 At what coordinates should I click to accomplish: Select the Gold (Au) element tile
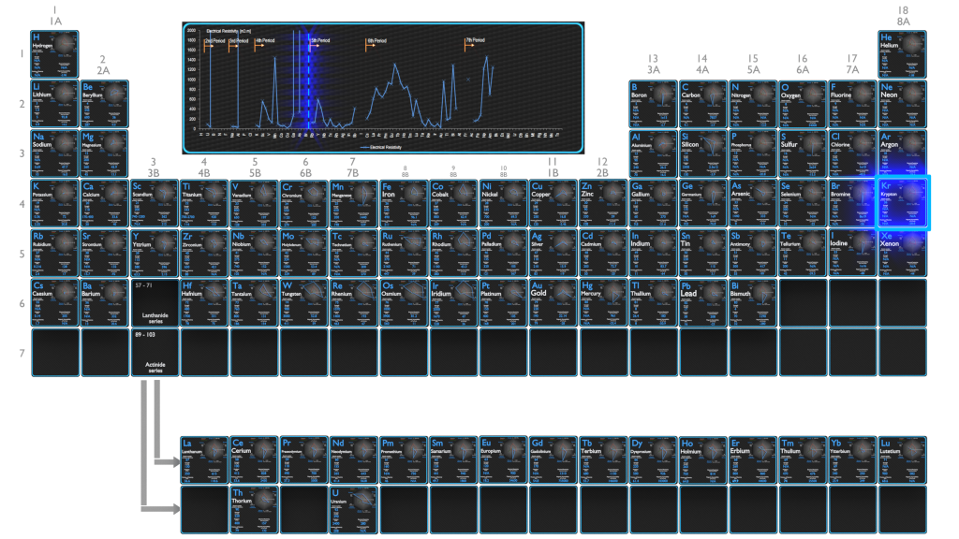553,302
